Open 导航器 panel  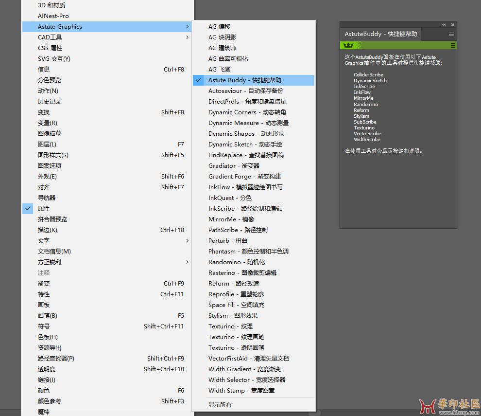[107, 198]
